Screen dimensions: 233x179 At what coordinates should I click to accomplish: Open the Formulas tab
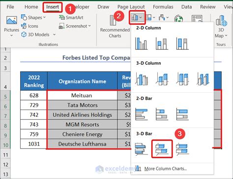163,7
